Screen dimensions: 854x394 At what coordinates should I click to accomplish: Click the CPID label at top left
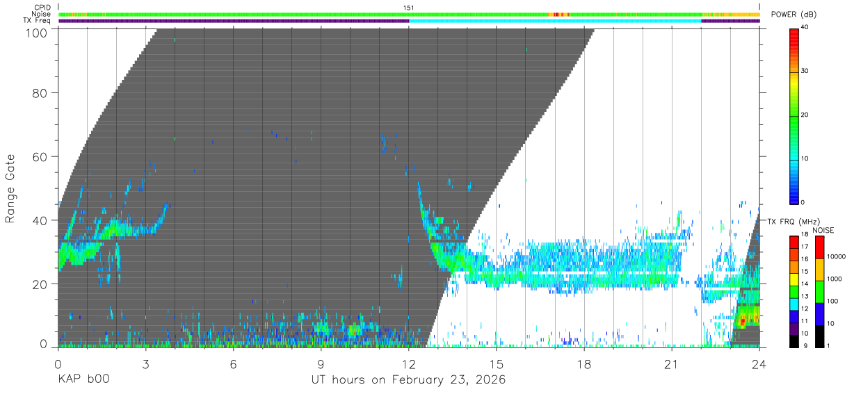(42, 8)
